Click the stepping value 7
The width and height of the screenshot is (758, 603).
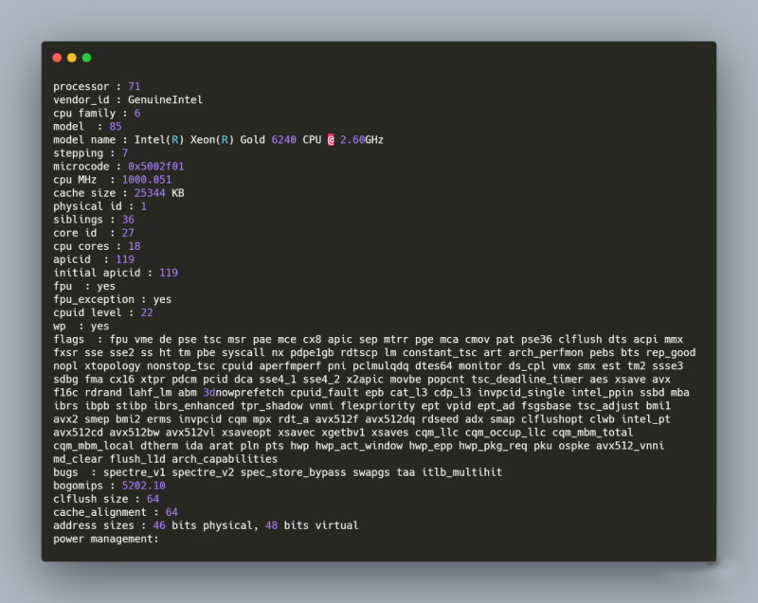tap(125, 153)
